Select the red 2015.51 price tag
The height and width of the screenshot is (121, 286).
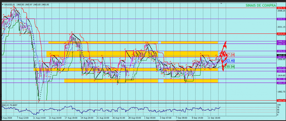[x=281, y=34]
